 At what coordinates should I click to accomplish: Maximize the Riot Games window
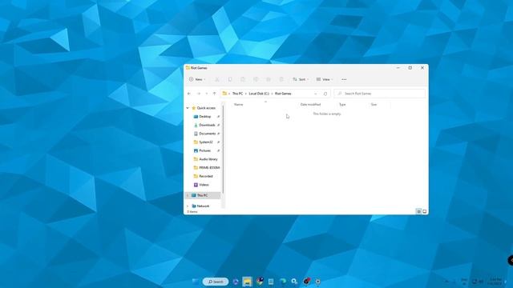tap(410, 68)
